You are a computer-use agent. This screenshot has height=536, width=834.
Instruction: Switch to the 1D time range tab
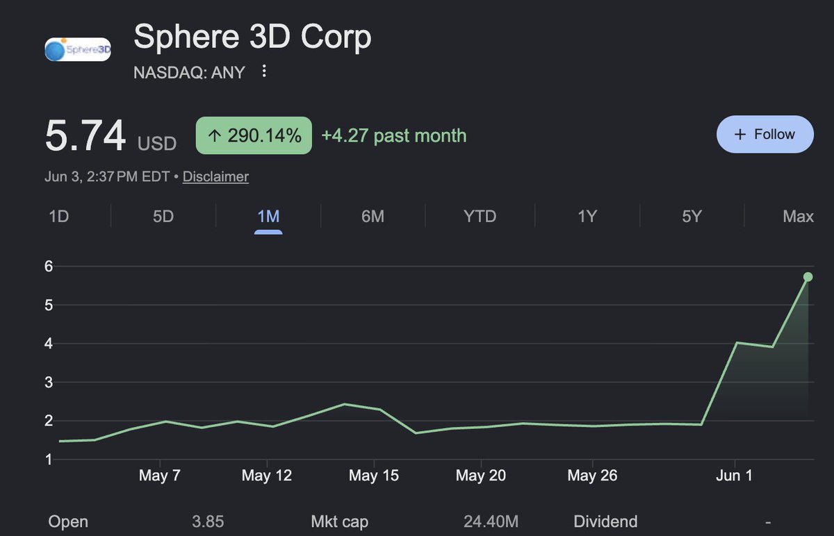tap(58, 217)
